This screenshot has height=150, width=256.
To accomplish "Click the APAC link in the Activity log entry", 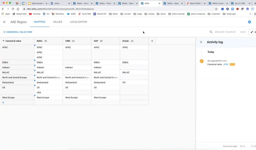I will [x=226, y=64].
